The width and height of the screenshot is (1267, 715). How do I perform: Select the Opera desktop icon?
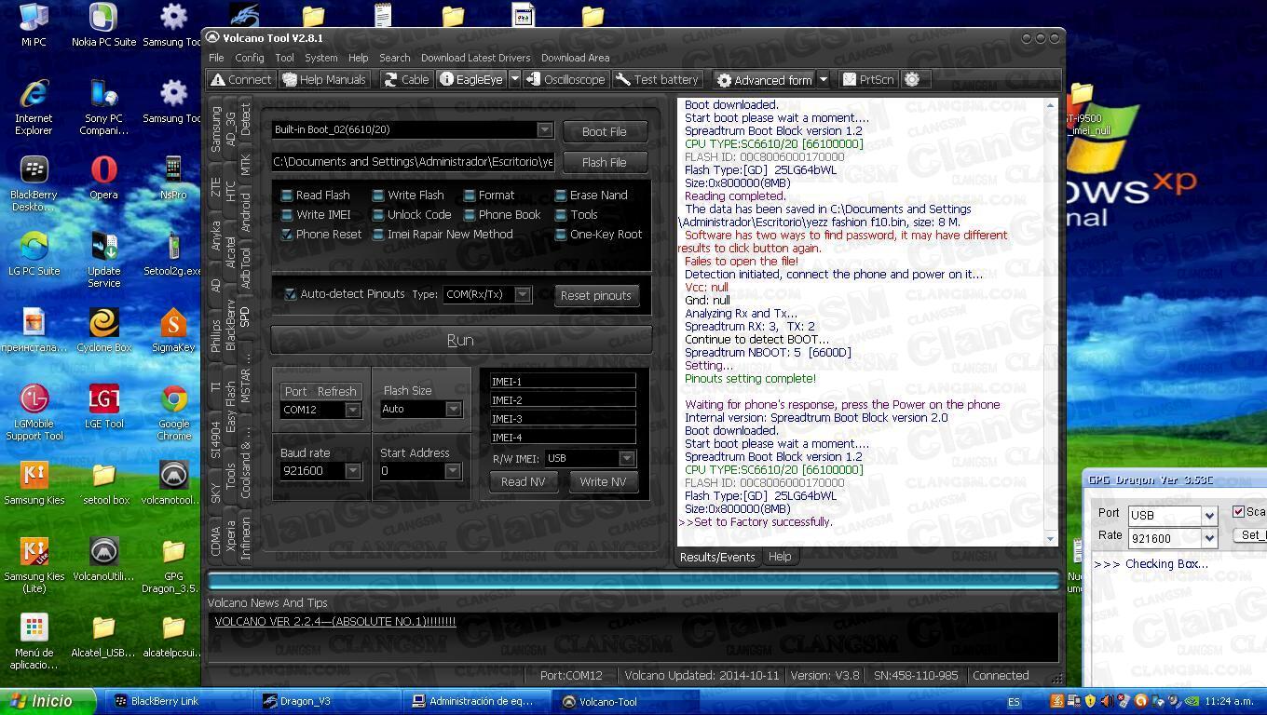pyautogui.click(x=103, y=178)
